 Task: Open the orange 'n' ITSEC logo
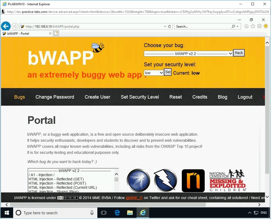pos(193,181)
